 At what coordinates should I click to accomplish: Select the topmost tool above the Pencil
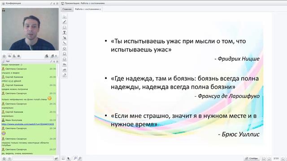[65, 17]
